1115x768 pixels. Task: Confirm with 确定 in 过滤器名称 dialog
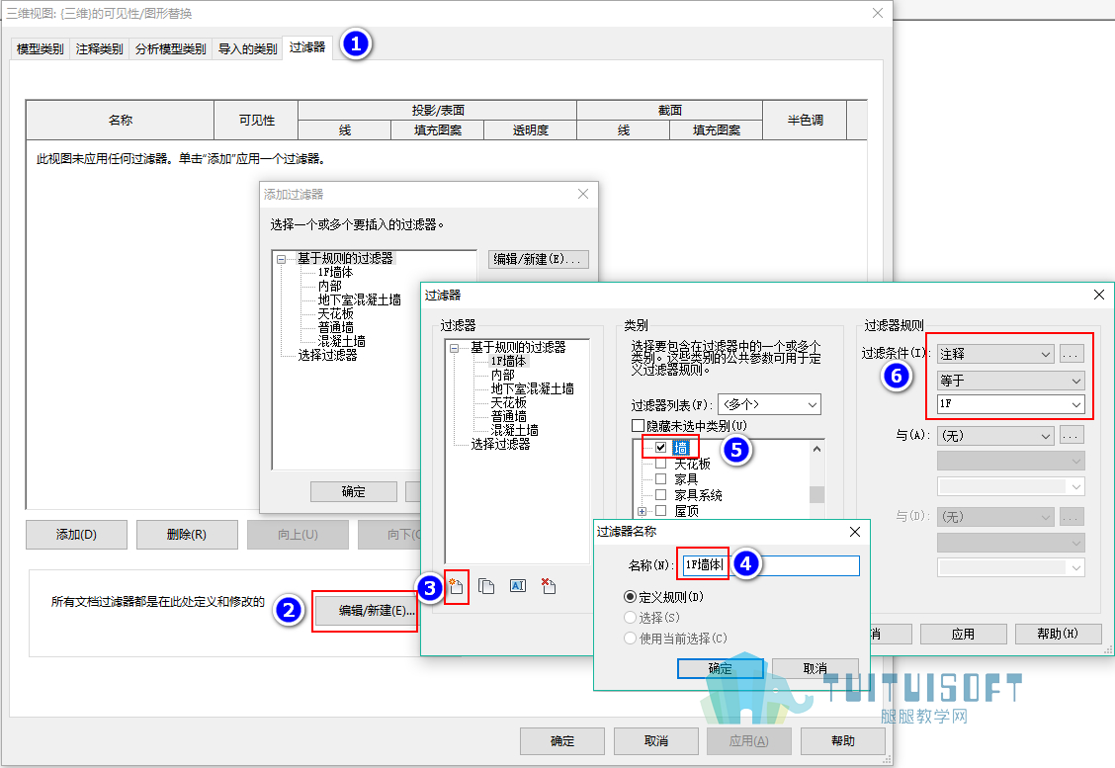[x=721, y=668]
